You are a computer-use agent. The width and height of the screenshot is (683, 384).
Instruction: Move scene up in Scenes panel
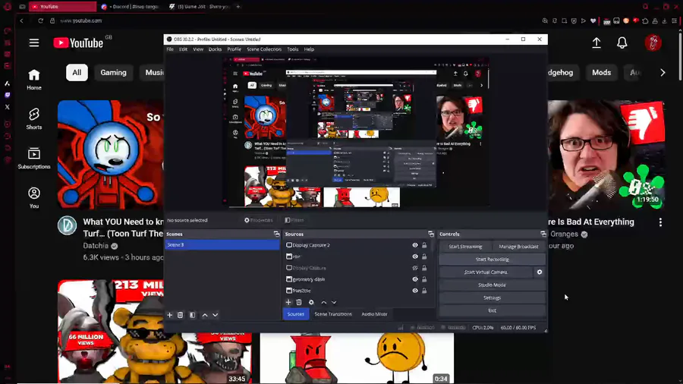click(x=205, y=315)
